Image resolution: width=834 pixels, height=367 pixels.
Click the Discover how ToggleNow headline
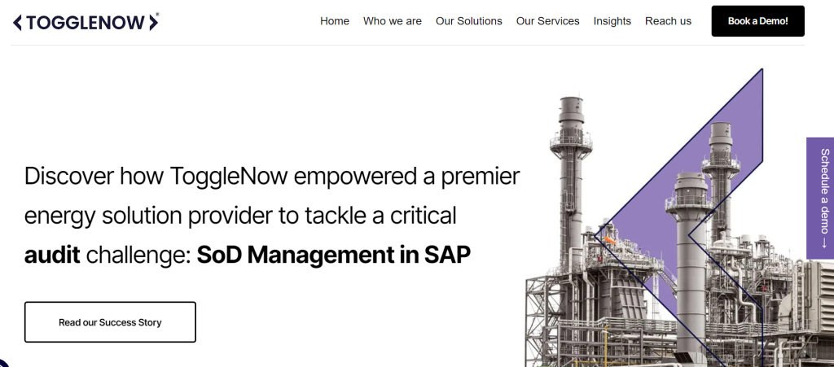tap(272, 216)
